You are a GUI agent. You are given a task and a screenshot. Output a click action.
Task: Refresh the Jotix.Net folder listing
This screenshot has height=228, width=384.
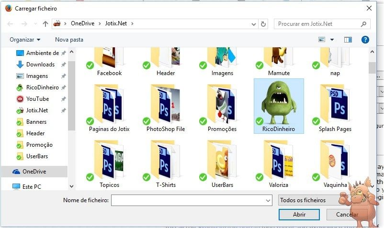[263, 24]
